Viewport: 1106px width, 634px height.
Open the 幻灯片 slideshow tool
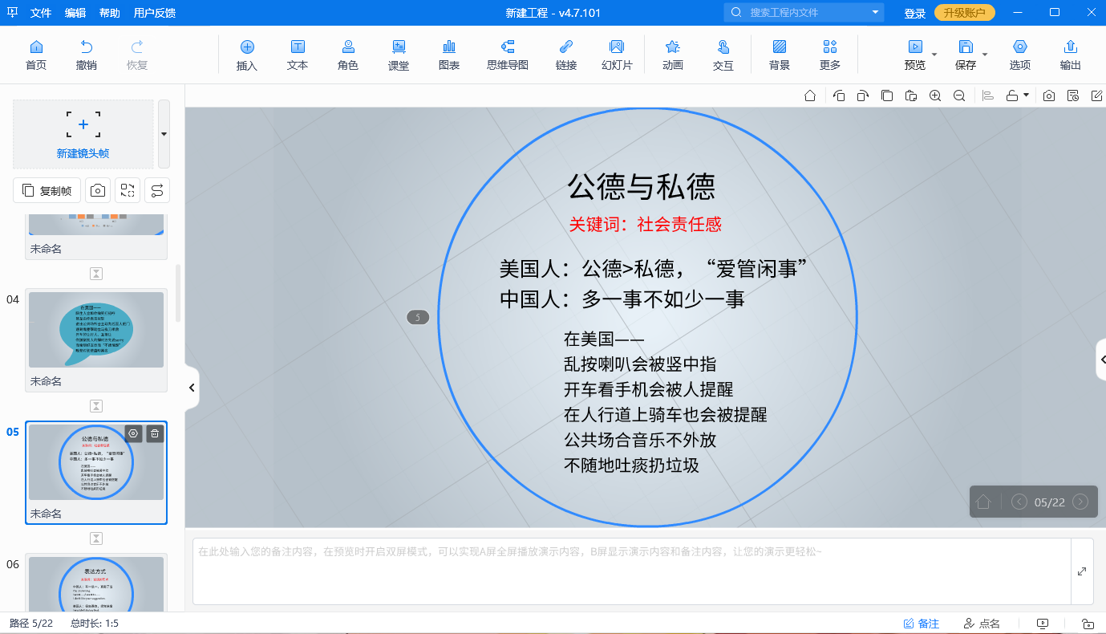[x=617, y=55]
